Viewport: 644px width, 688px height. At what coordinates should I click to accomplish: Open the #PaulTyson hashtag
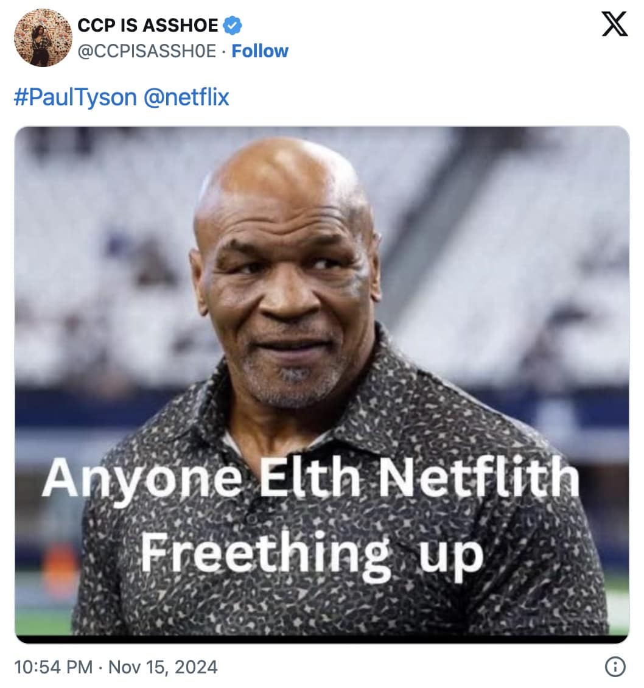(75, 97)
